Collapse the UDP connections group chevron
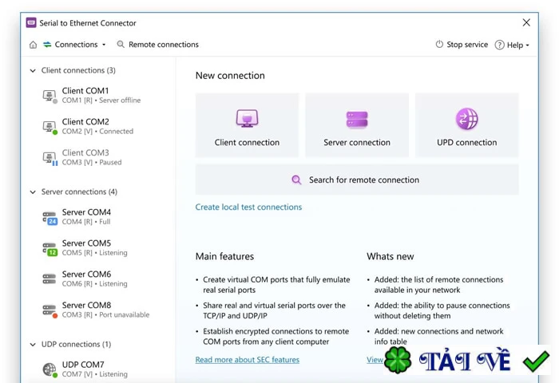The image size is (559, 383). pos(33,345)
